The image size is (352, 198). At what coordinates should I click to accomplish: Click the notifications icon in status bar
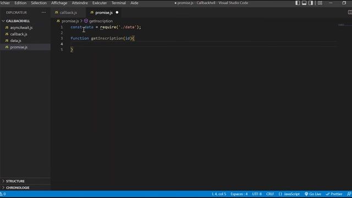click(x=349, y=194)
